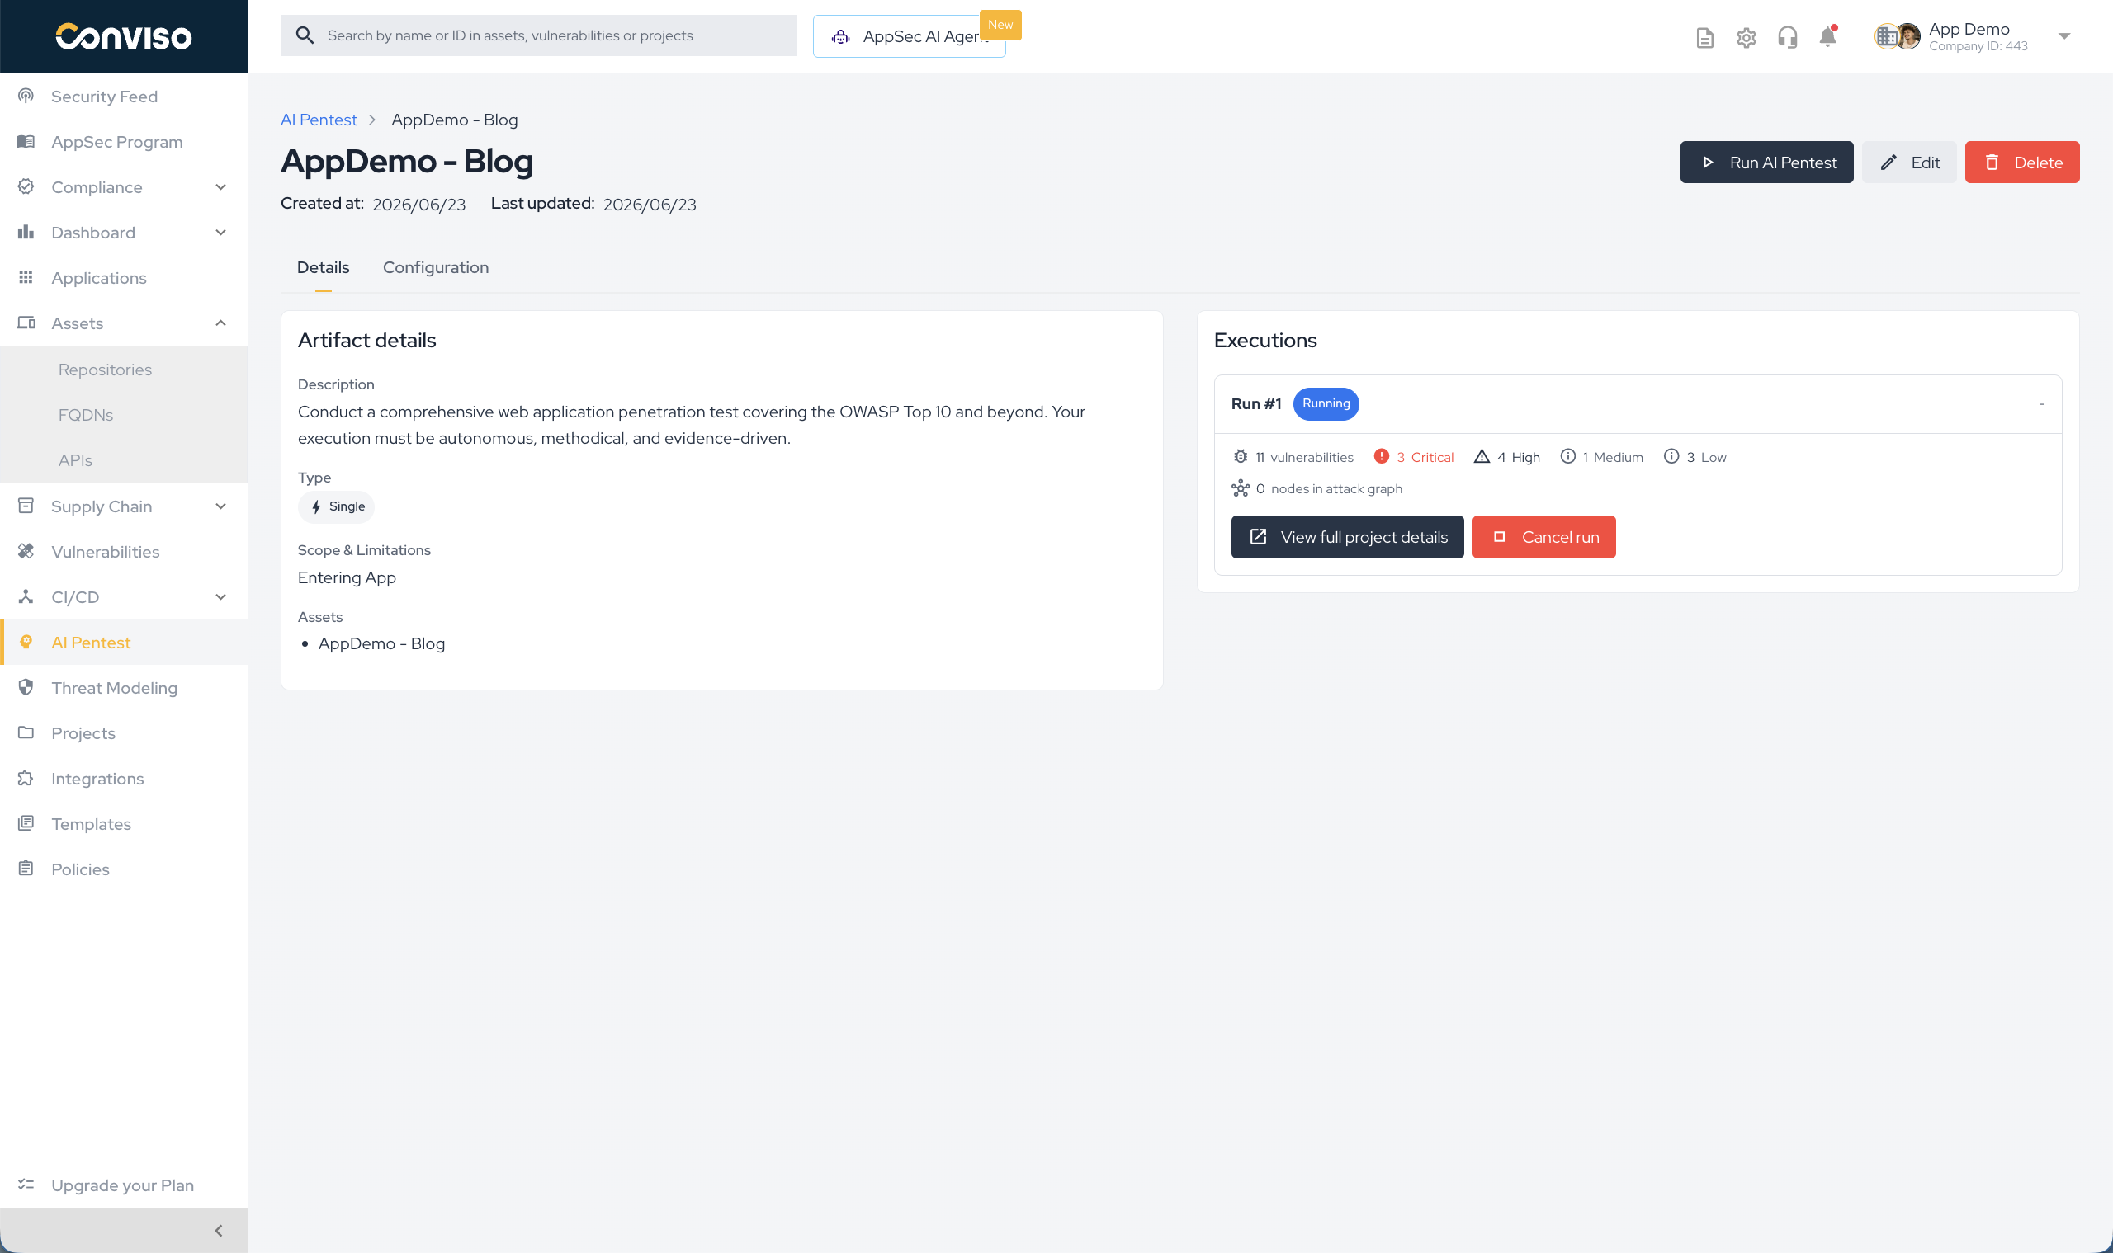The image size is (2113, 1253).
Task: Click the 'Entering App' scope text
Action: (x=347, y=578)
